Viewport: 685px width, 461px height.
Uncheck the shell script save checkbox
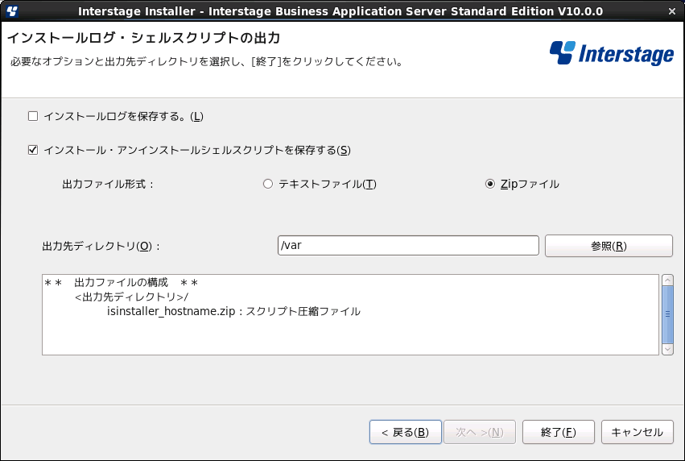click(33, 150)
